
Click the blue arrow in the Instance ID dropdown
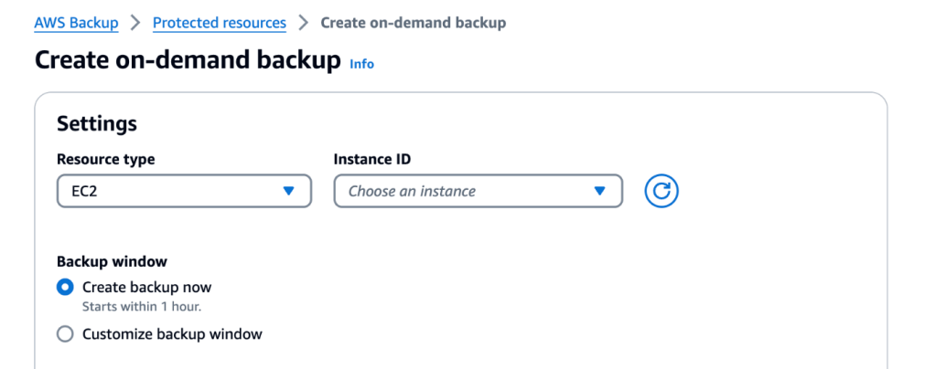pos(599,192)
